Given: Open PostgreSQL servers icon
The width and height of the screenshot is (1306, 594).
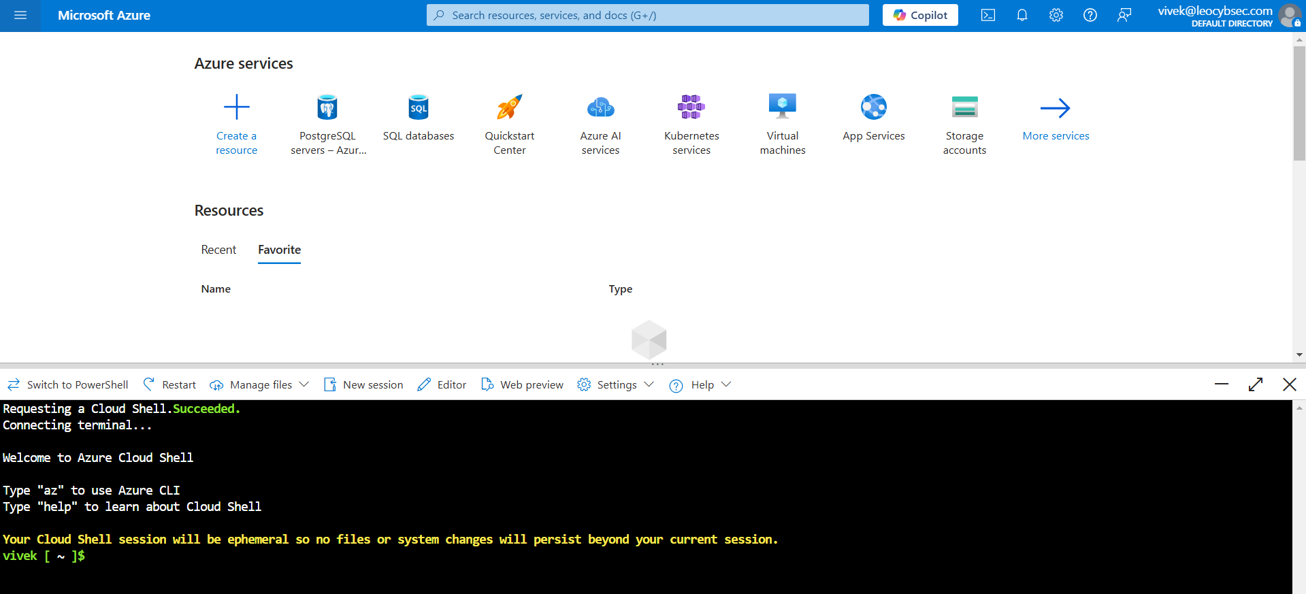Looking at the screenshot, I should (328, 107).
